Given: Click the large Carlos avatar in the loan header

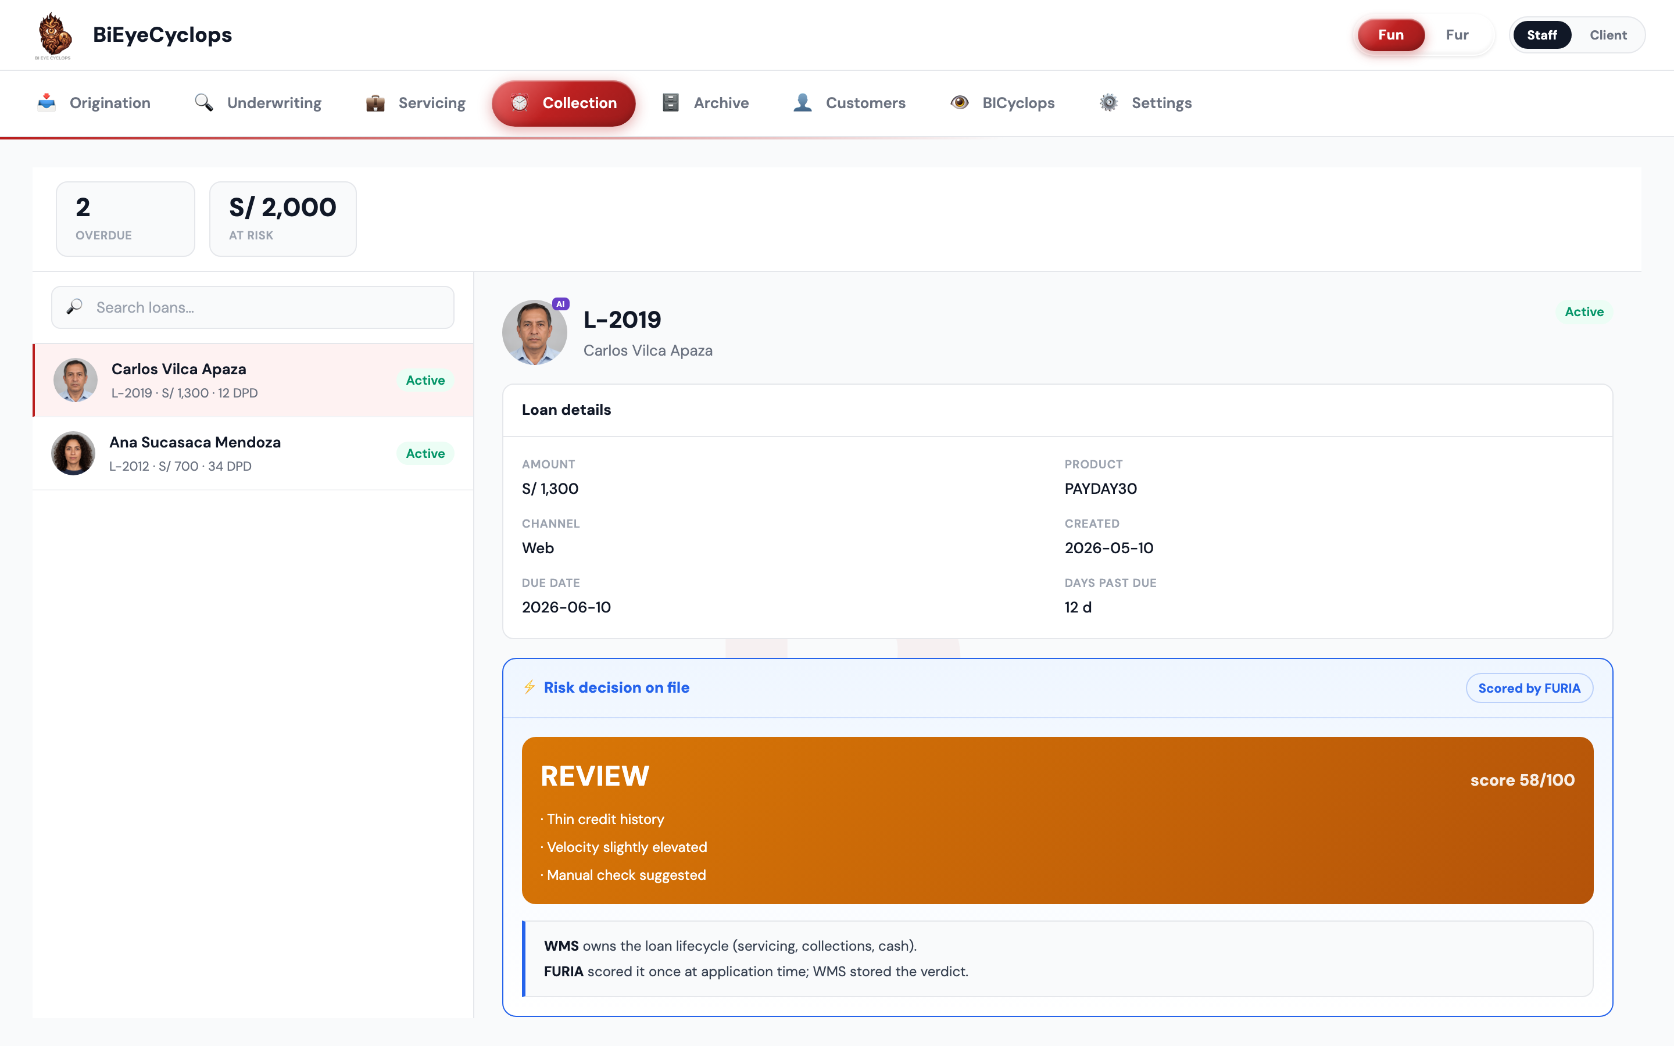Looking at the screenshot, I should tap(535, 332).
